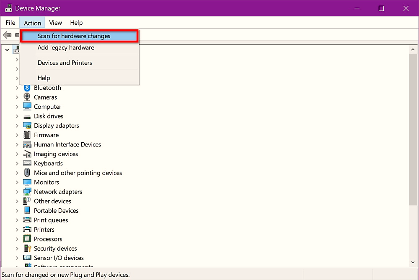Open the File menu
Viewport: 419px width, 280px height.
10,23
